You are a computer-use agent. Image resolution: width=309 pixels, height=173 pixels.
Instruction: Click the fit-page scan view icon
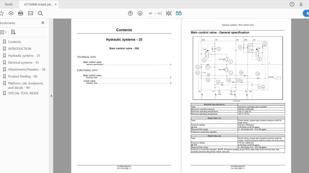pos(169,13)
